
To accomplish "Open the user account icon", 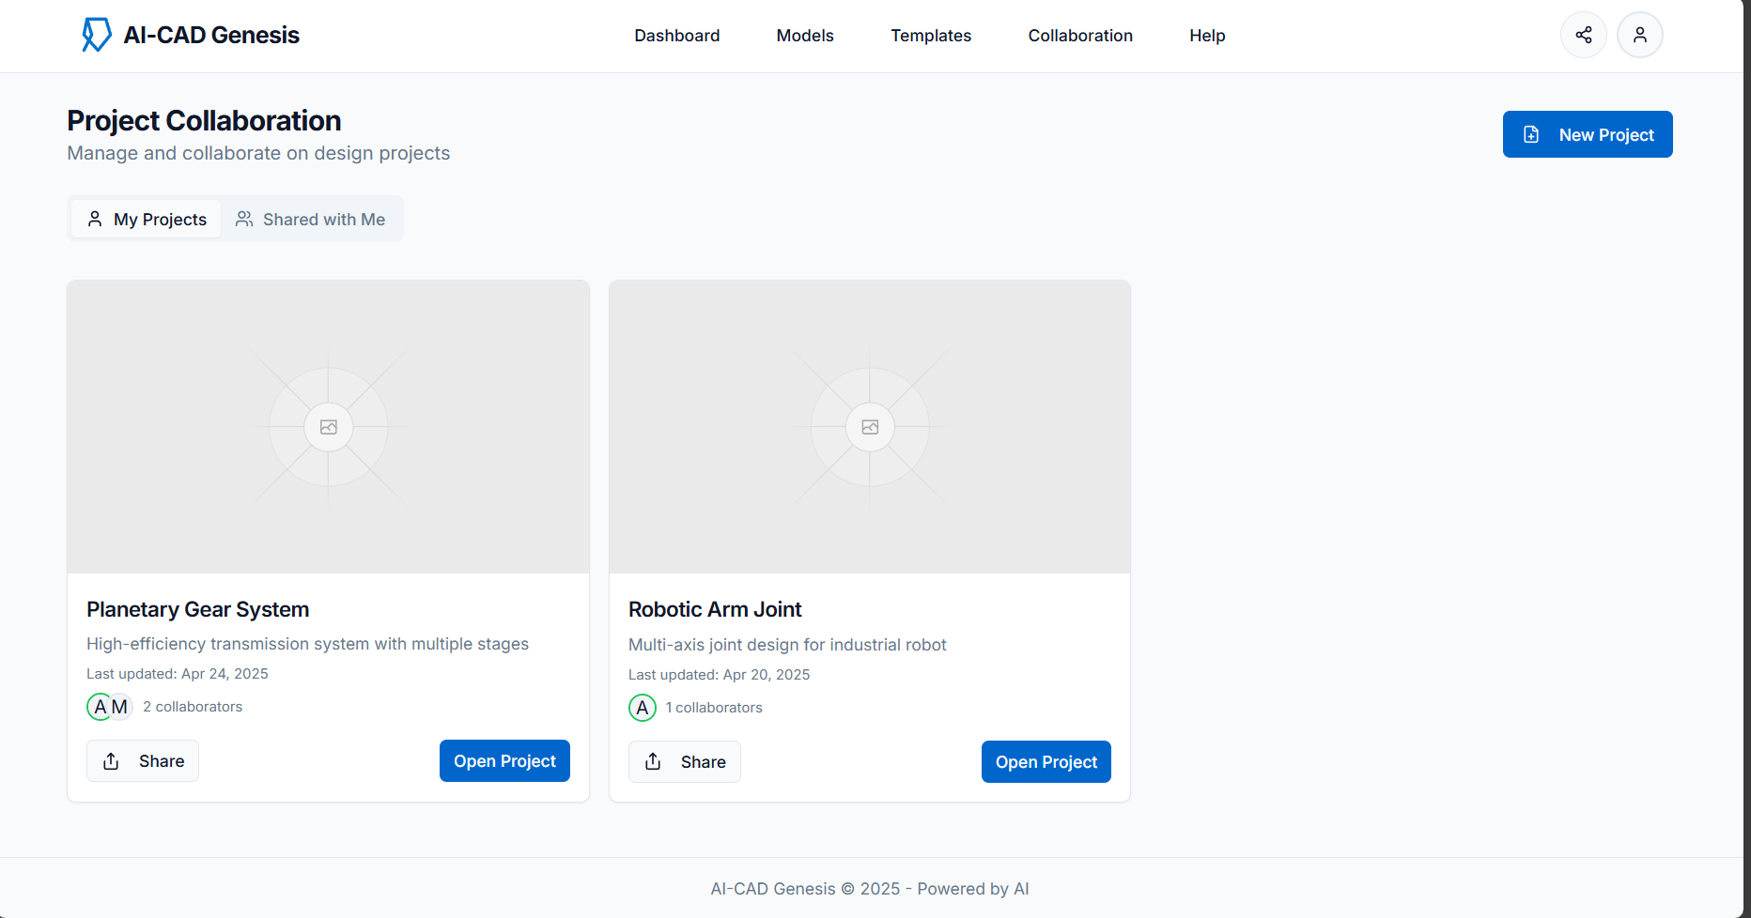I will 1640,35.
